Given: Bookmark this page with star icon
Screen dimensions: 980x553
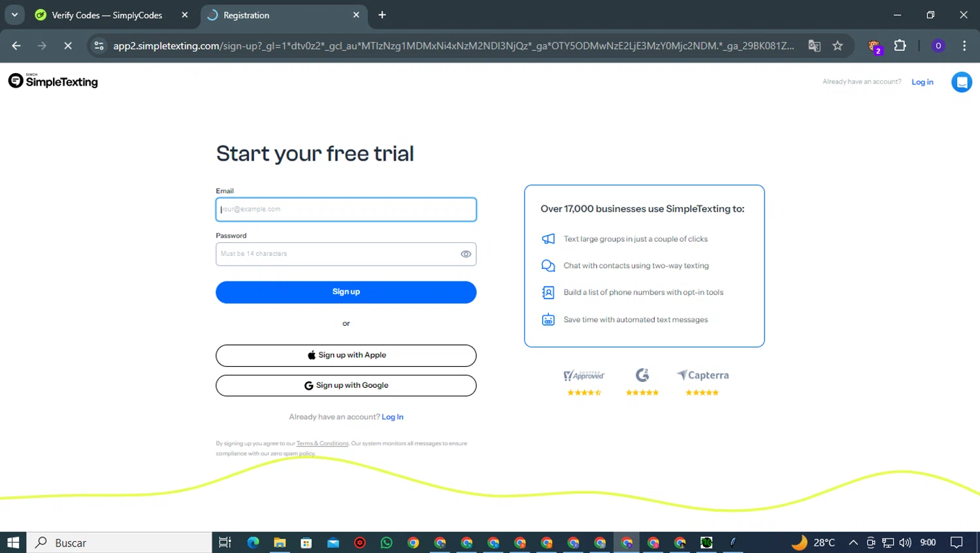Looking at the screenshot, I should click(838, 46).
